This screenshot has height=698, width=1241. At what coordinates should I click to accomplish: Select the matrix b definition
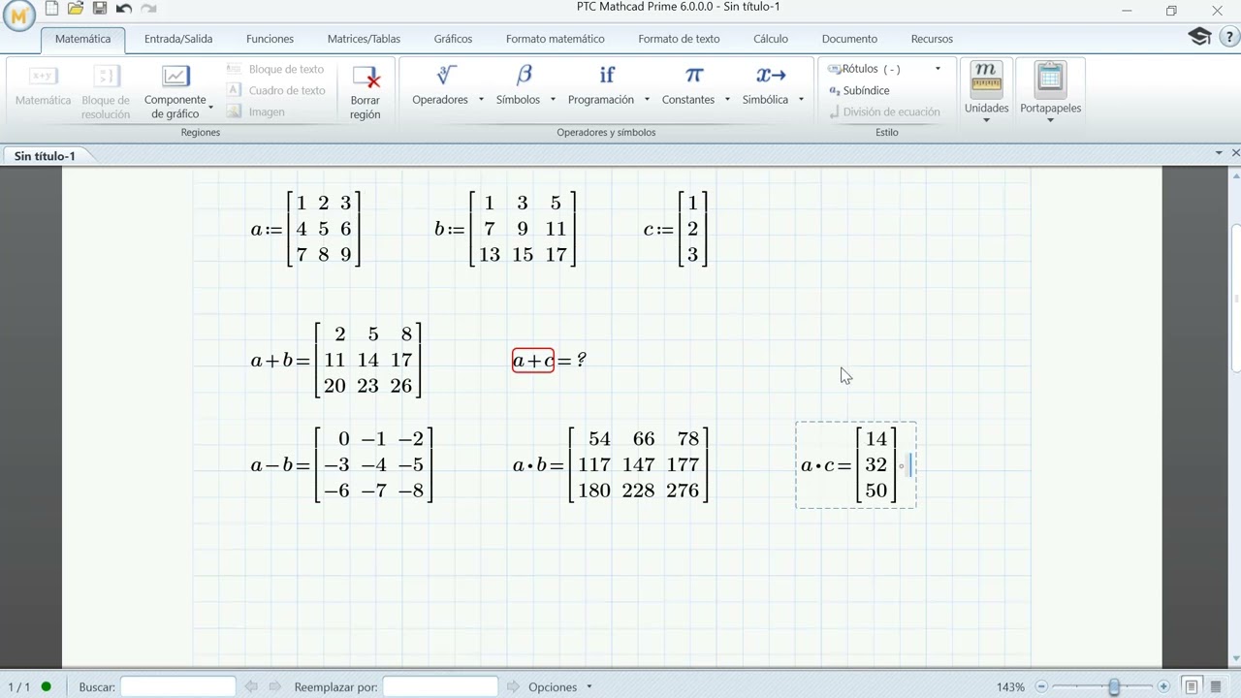click(x=505, y=229)
